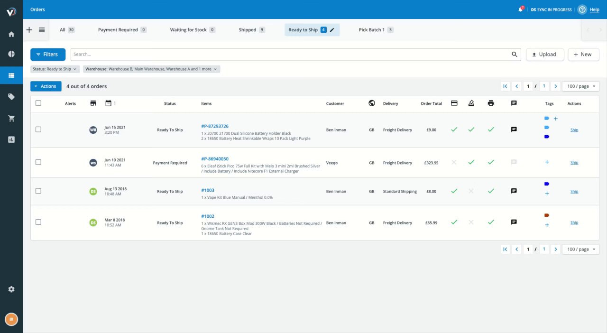Open the BI user avatar menu
607x333 pixels.
pyautogui.click(x=11, y=319)
